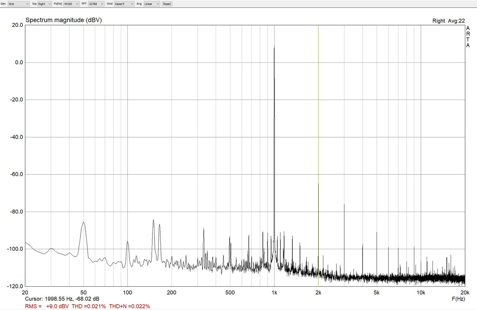Click the '-40.0' label on the dBV axis
Screen dimensions: 477x310
point(17,137)
